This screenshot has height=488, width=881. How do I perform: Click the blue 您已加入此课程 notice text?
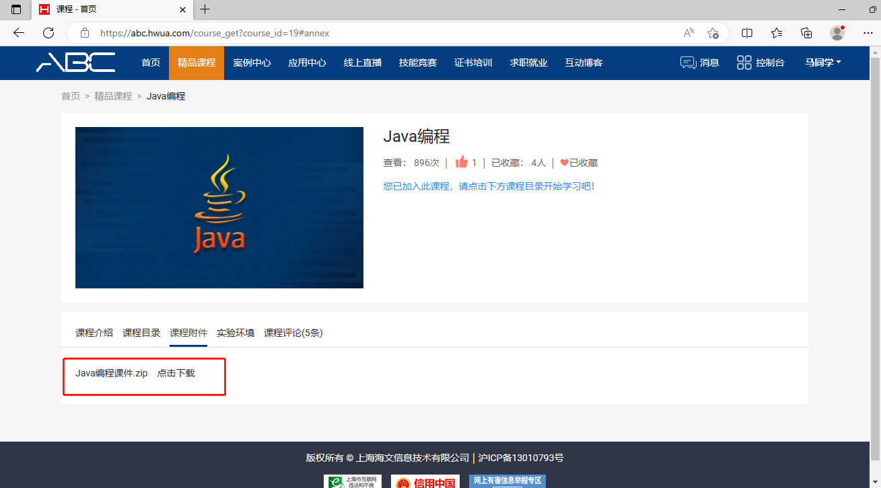(x=489, y=186)
